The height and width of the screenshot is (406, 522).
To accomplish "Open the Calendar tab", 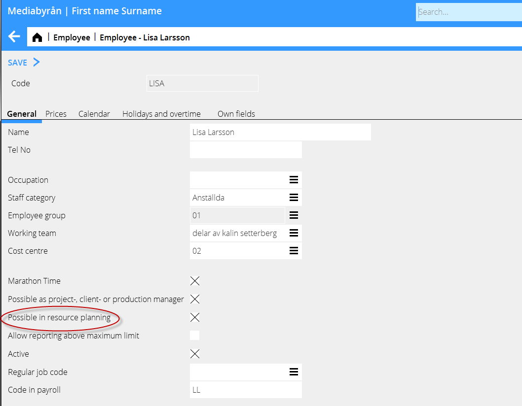I will point(94,114).
